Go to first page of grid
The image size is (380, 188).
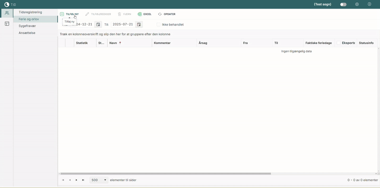tap(63, 180)
